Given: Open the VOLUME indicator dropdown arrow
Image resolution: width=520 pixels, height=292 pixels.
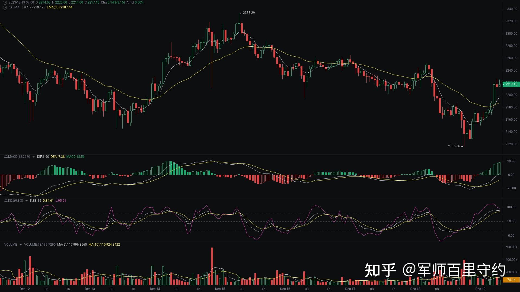Looking at the screenshot, I should coord(20,245).
